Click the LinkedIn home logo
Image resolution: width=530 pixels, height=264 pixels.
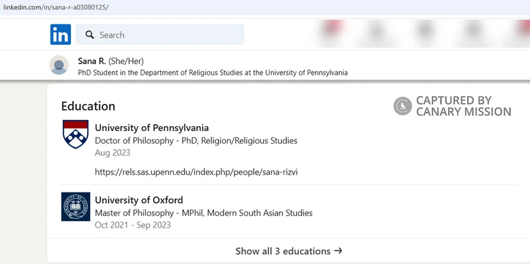pyautogui.click(x=60, y=34)
